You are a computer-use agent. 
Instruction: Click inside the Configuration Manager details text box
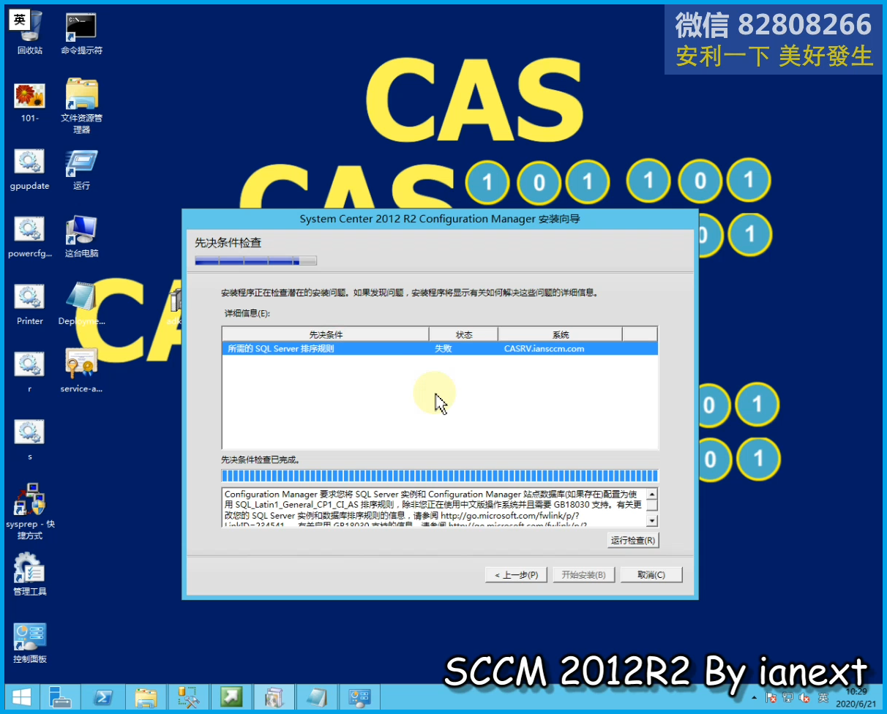[435, 507]
